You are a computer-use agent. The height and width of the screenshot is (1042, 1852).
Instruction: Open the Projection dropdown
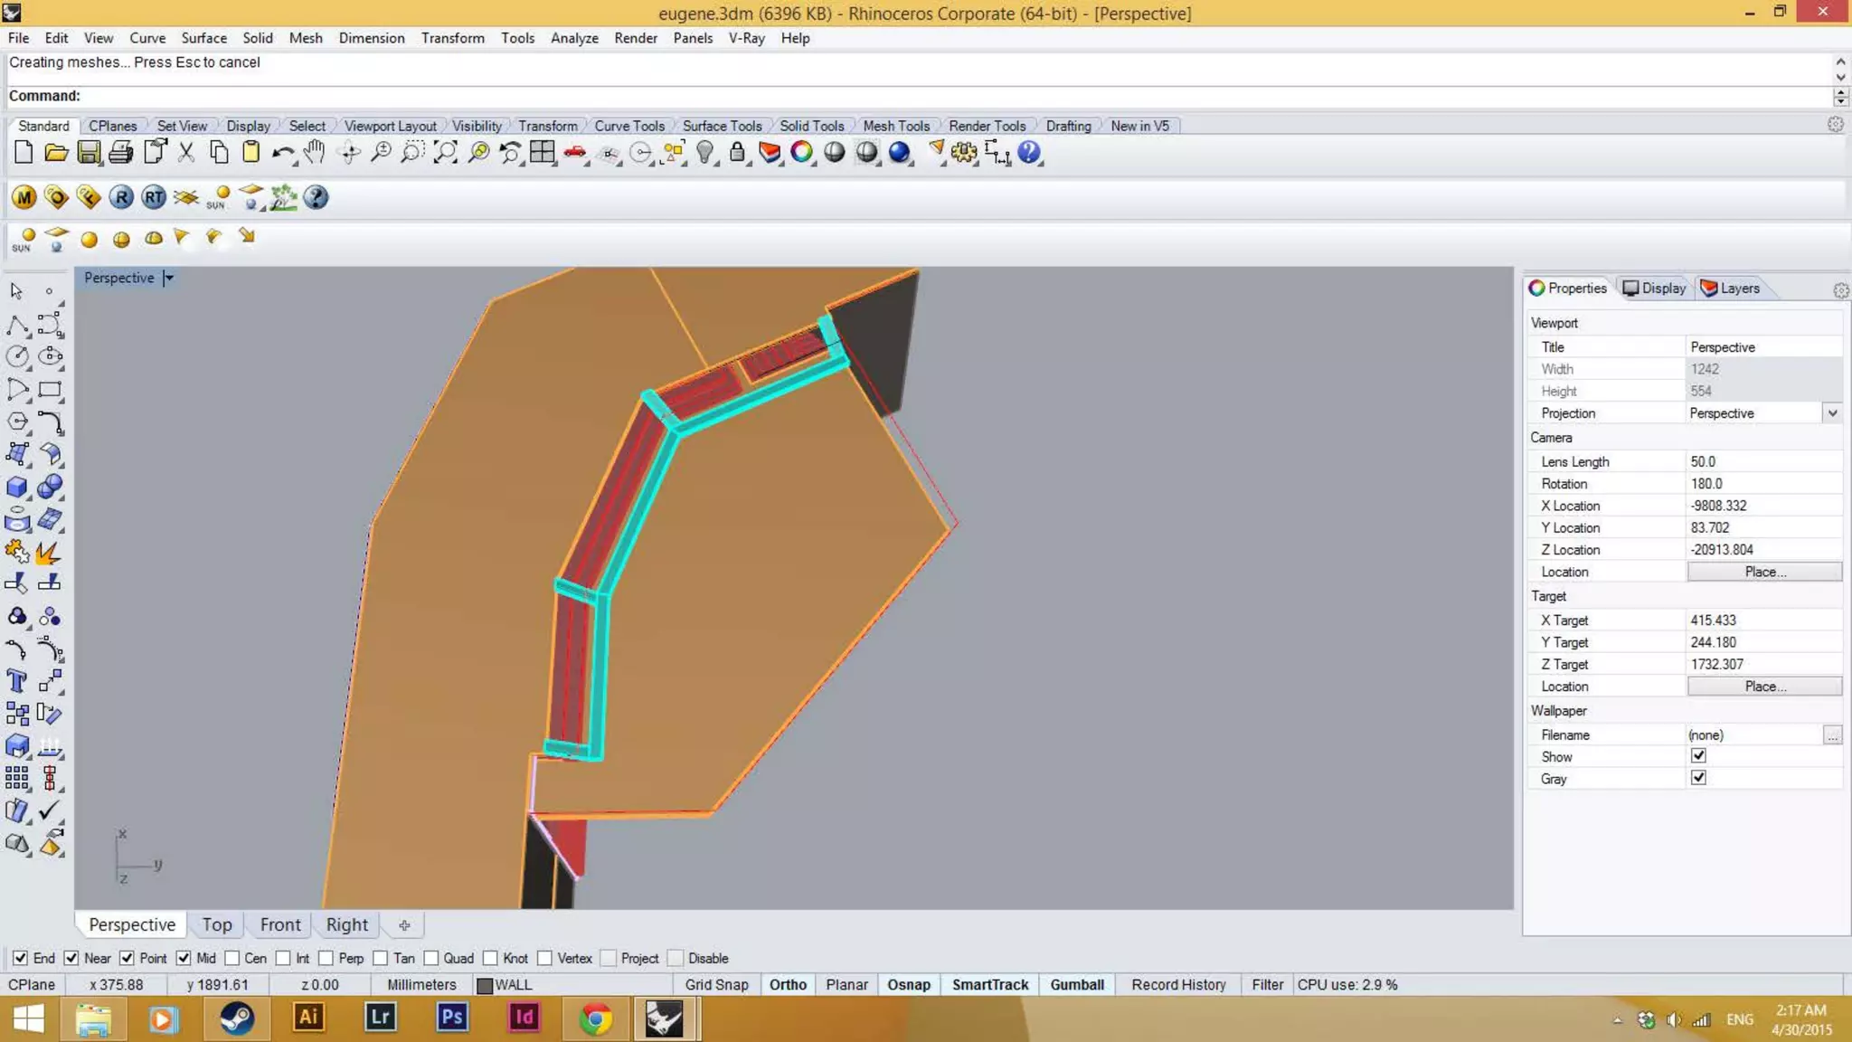pyautogui.click(x=1832, y=413)
